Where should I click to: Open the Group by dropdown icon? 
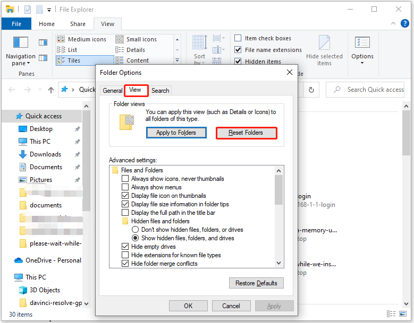(x=219, y=39)
